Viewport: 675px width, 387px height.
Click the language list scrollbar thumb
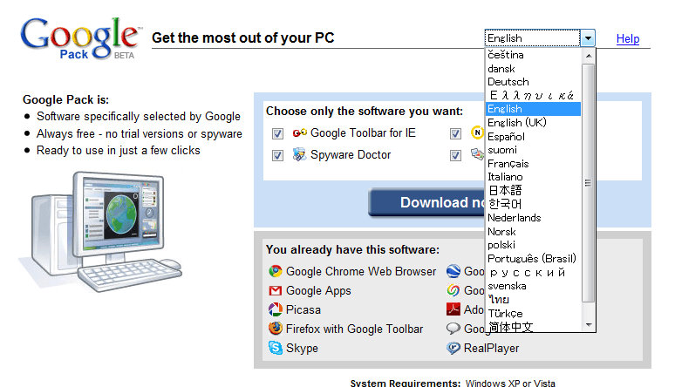(x=589, y=183)
